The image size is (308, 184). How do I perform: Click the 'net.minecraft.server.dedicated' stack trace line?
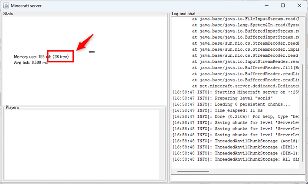click(246, 86)
